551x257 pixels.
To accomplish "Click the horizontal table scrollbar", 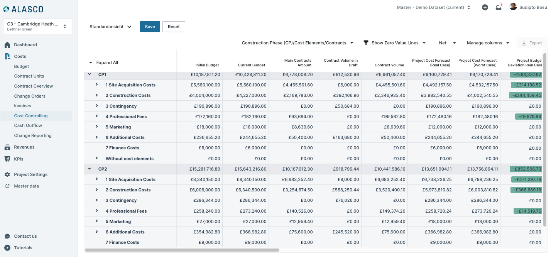I will 182,250.
